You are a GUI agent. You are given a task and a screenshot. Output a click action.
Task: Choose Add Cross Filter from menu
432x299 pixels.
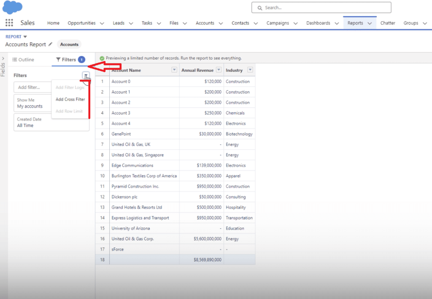[x=70, y=99]
